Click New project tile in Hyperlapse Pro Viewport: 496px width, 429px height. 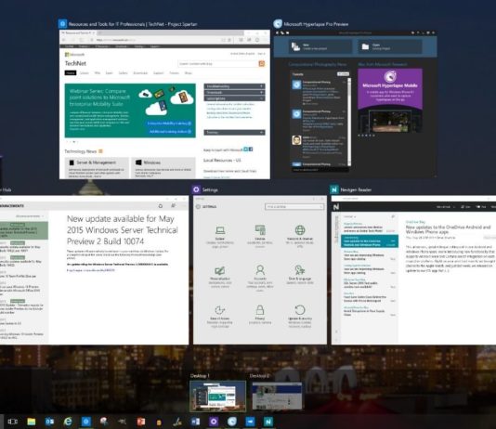pyautogui.click(x=320, y=46)
